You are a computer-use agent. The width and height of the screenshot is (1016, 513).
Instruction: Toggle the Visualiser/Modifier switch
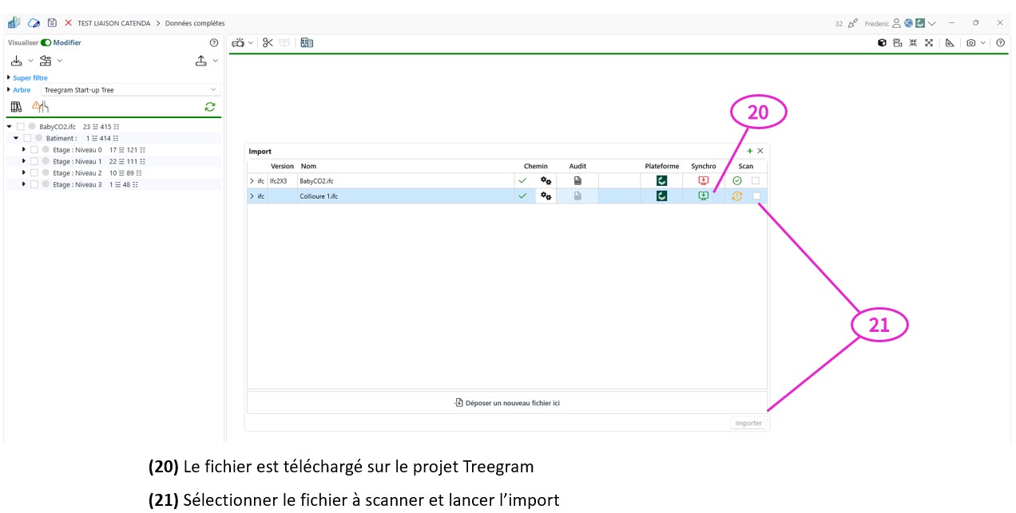pyautogui.click(x=46, y=43)
